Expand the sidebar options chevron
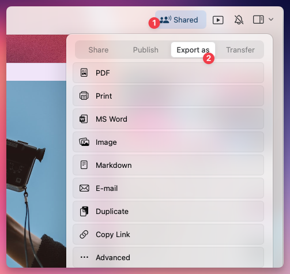 271,20
